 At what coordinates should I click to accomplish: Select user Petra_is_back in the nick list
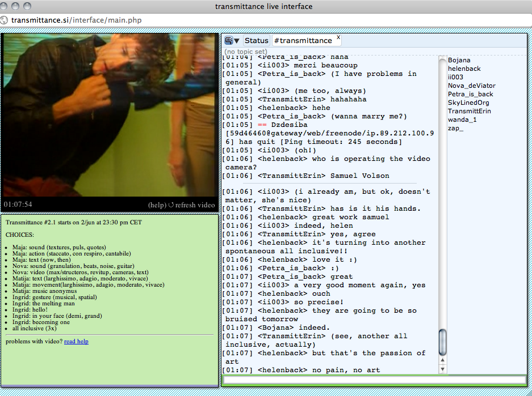point(470,94)
